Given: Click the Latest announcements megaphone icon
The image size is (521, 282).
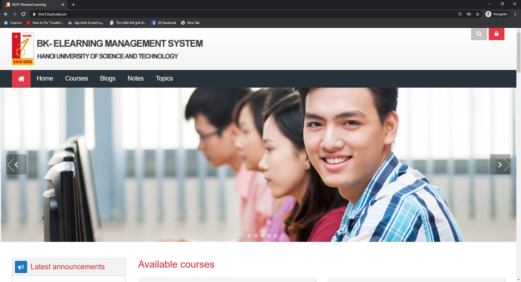Looking at the screenshot, I should [x=21, y=267].
